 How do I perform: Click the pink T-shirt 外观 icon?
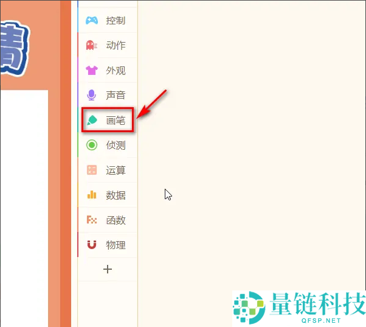point(92,70)
